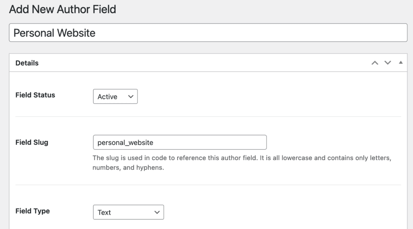The width and height of the screenshot is (413, 229).
Task: Click the word 'Website' in the title field
Action: coord(76,33)
